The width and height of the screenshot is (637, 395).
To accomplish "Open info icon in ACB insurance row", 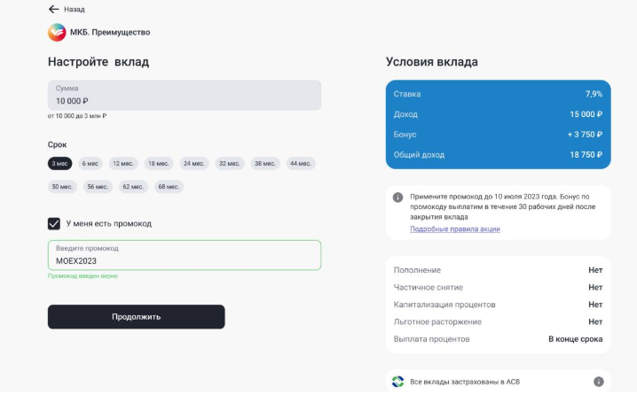I will [x=598, y=382].
